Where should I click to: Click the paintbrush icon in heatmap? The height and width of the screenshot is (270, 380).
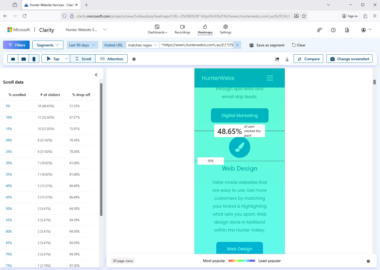(240, 147)
